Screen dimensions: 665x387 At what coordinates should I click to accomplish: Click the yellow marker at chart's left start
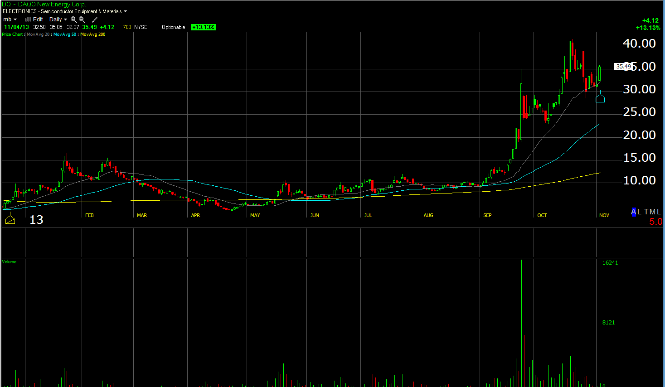point(10,219)
